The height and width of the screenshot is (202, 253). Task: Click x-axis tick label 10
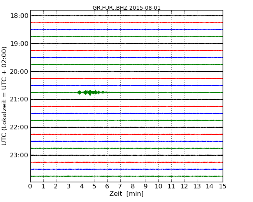point(158,186)
